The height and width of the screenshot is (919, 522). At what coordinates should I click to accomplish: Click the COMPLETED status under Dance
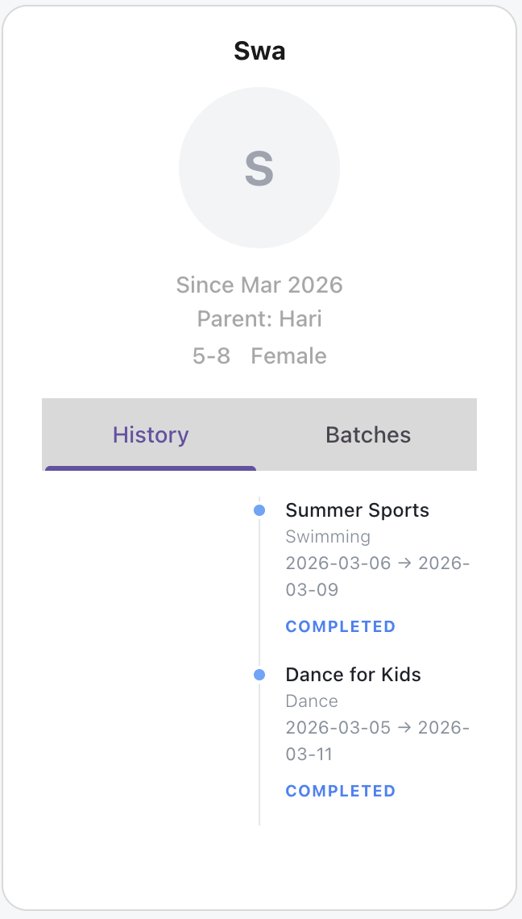coord(341,792)
